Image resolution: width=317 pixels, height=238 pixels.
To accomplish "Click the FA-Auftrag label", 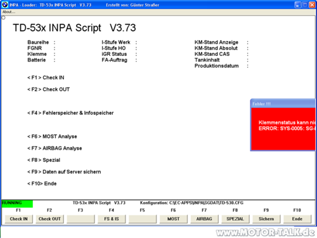I will click(x=115, y=60).
